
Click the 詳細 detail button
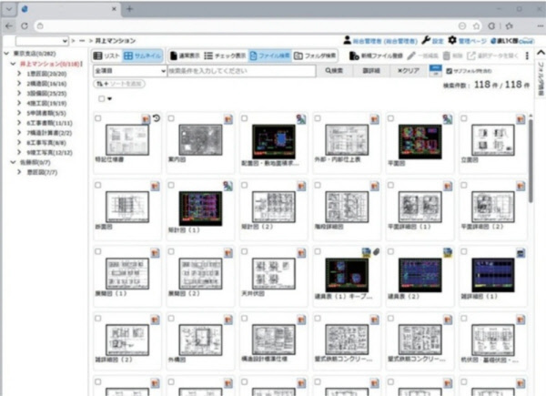[371, 71]
